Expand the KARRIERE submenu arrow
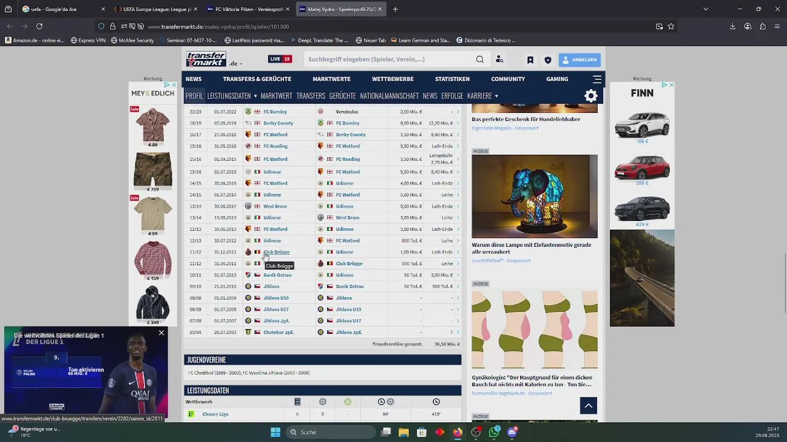Viewport: 787px width, 442px height. click(496, 96)
